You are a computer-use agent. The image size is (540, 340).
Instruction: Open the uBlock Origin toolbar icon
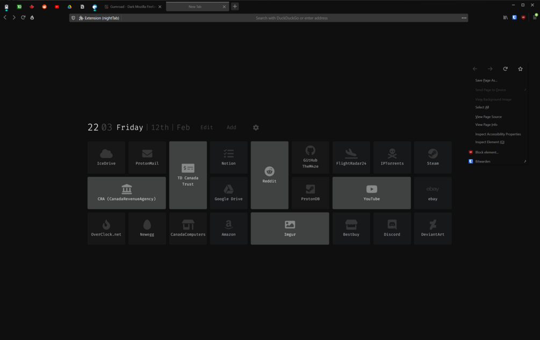pyautogui.click(x=523, y=18)
